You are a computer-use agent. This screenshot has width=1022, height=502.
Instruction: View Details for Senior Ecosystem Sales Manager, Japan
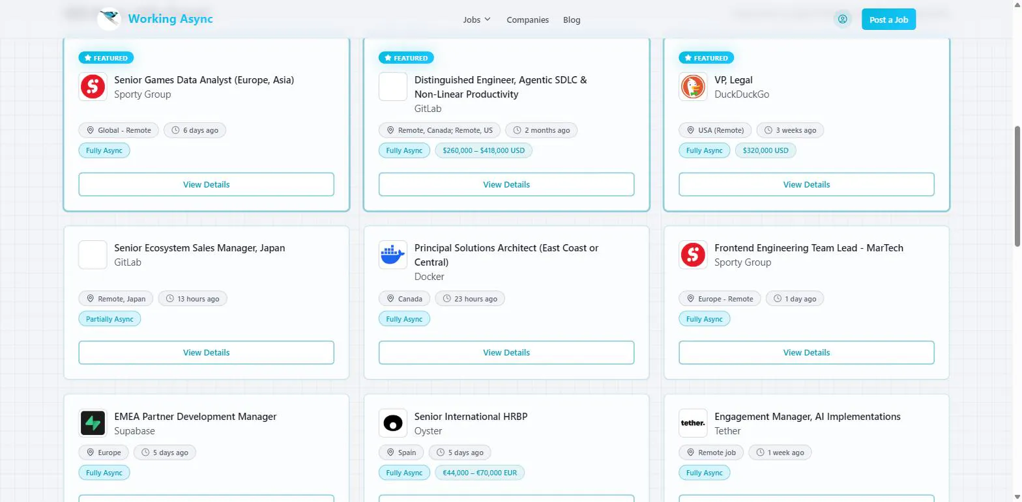click(x=206, y=352)
